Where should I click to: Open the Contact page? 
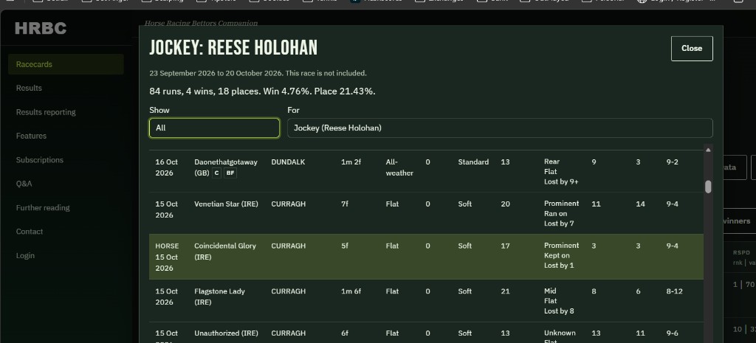[x=30, y=231]
